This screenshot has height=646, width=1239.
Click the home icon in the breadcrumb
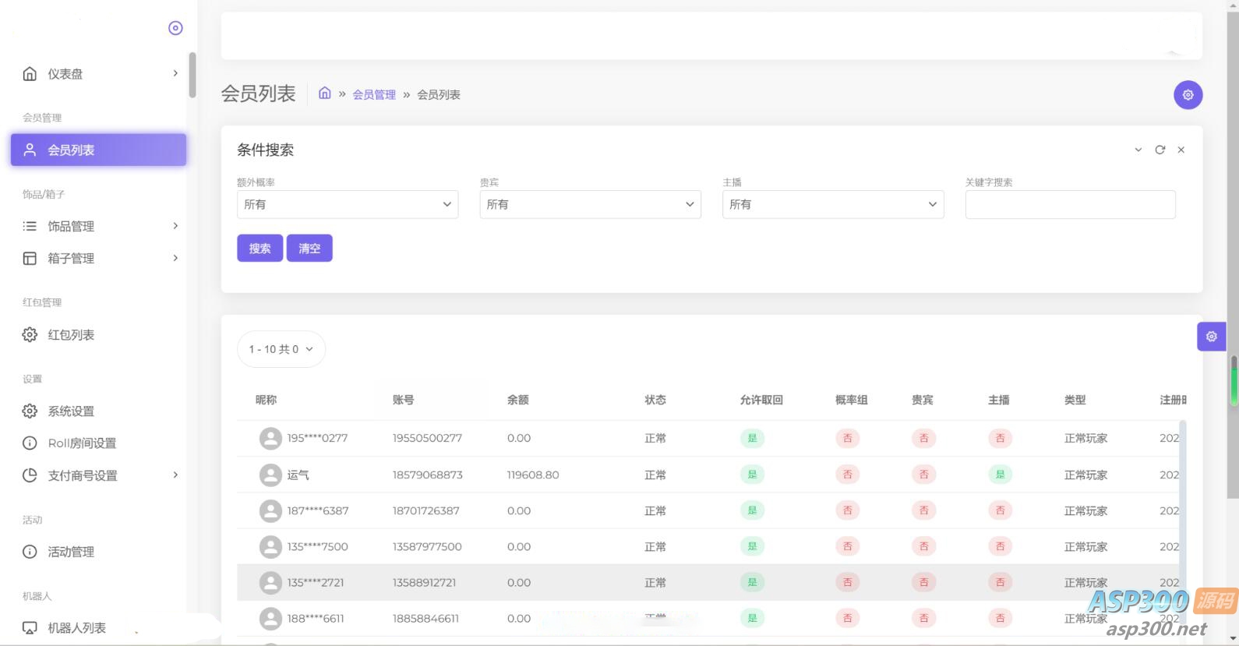325,94
